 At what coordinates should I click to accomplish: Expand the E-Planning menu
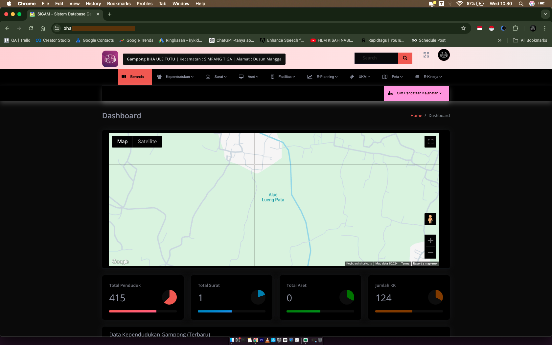point(323,77)
